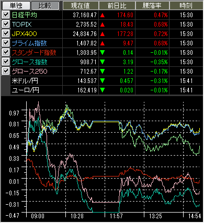Switch to the 比較 tab

click(x=45, y=6)
